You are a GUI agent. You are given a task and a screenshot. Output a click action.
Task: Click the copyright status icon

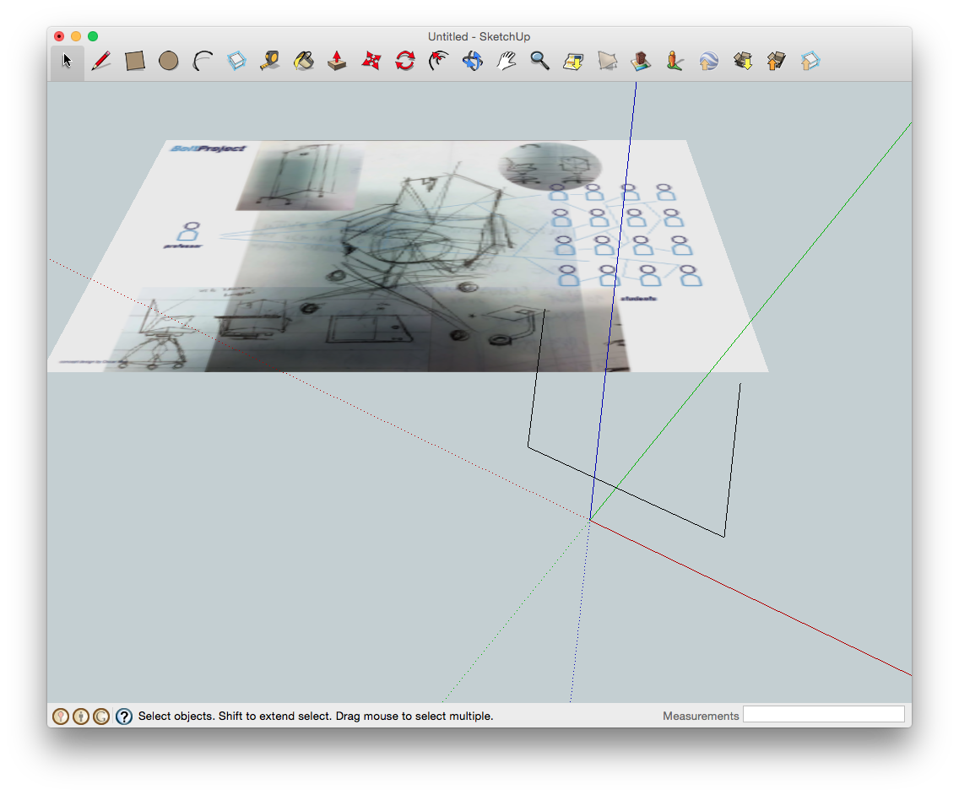click(x=101, y=717)
